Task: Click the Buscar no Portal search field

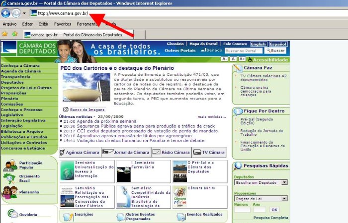Action: tap(244, 51)
